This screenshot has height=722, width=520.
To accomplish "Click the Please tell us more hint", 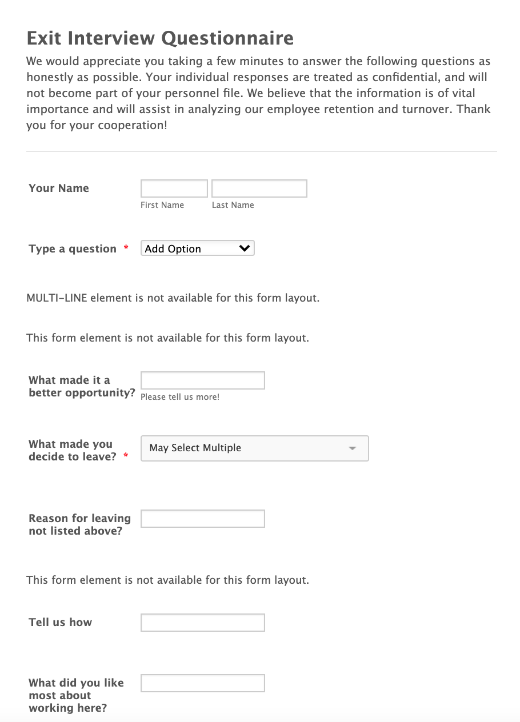I will point(180,397).
